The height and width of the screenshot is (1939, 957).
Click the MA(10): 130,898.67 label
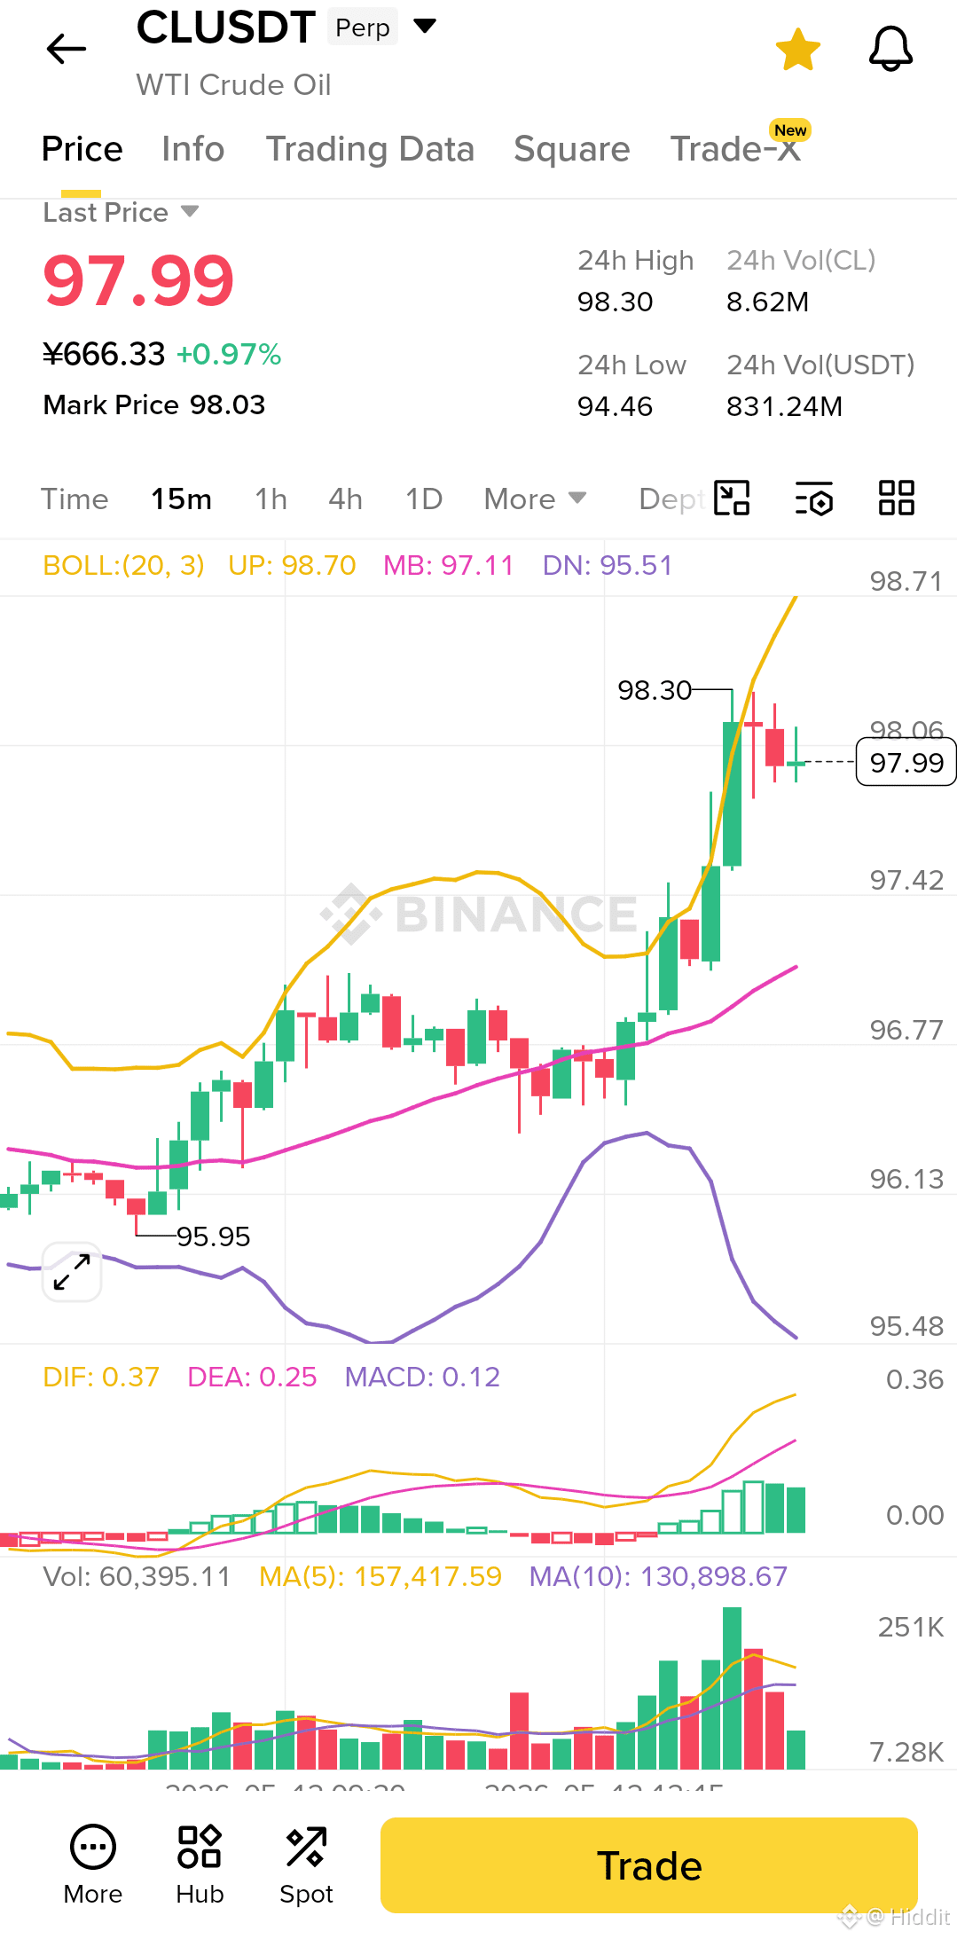pos(658,1576)
